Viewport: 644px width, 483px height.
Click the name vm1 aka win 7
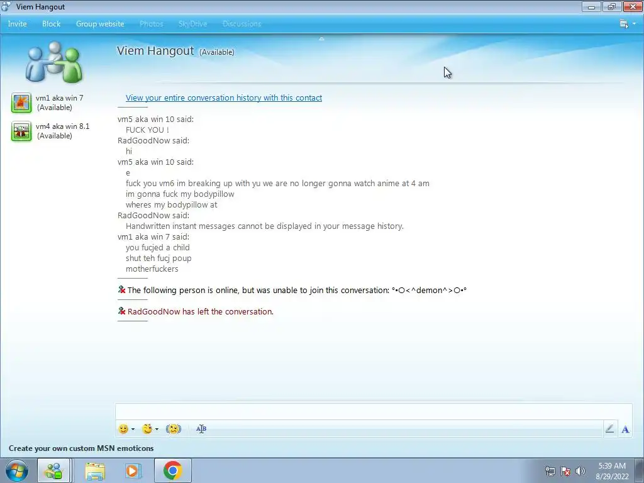(60, 97)
